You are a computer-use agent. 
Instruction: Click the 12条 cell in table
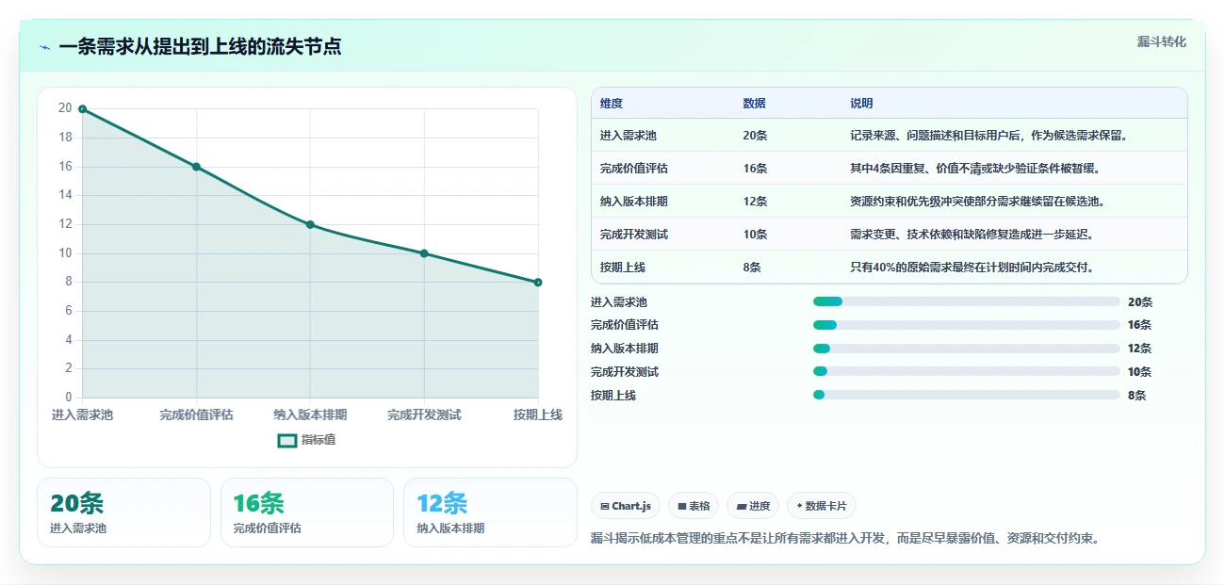coord(756,202)
